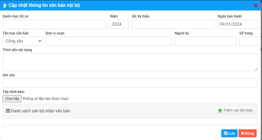Focus the Danh mục hồ sơ field
Image resolution: width=262 pixels, height=140 pixels.
pos(55,24)
